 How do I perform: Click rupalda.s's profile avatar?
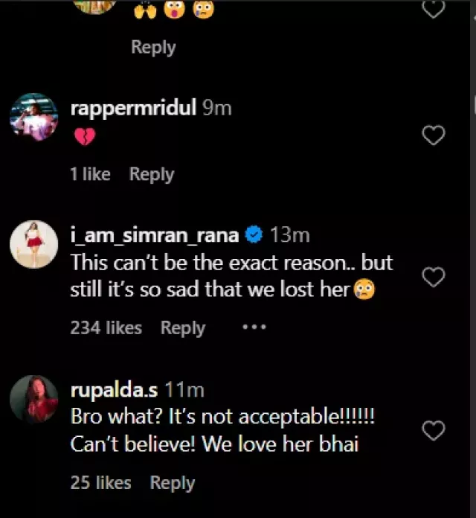click(x=33, y=398)
